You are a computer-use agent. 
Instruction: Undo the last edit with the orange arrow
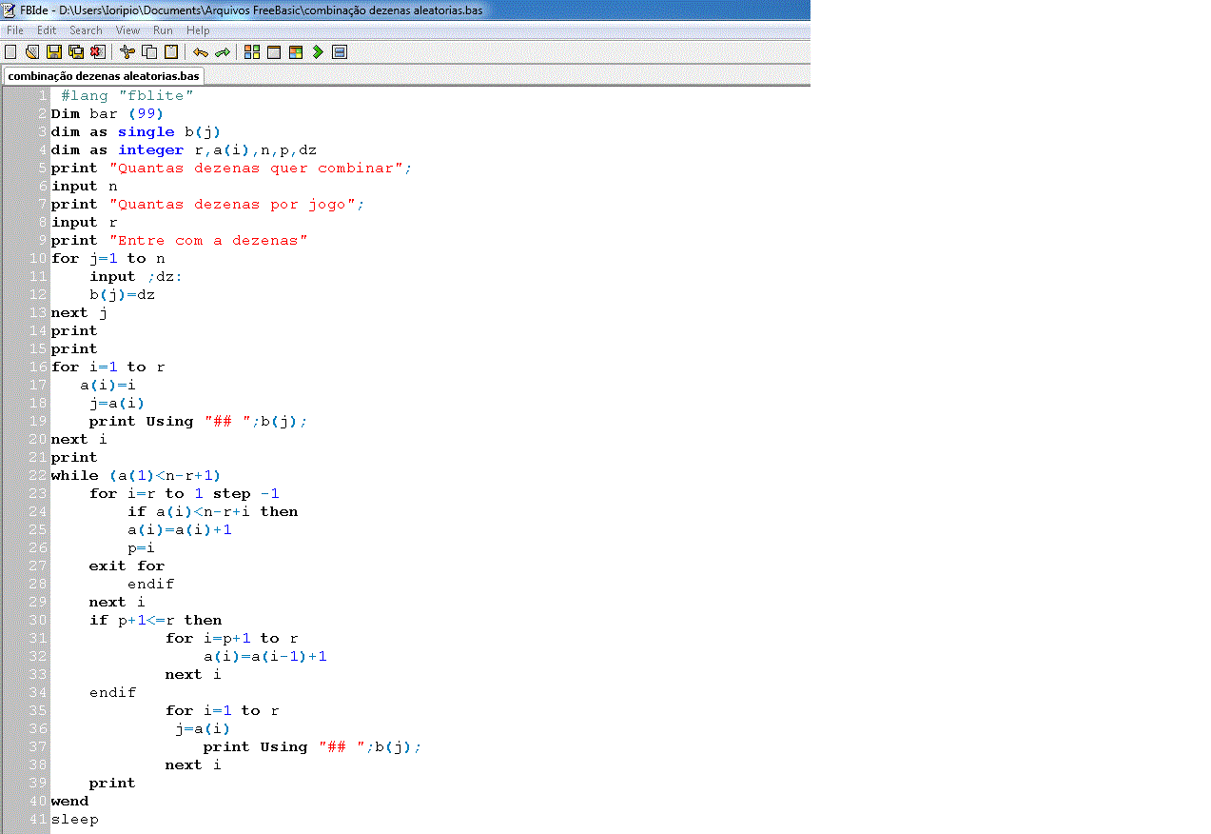[201, 52]
